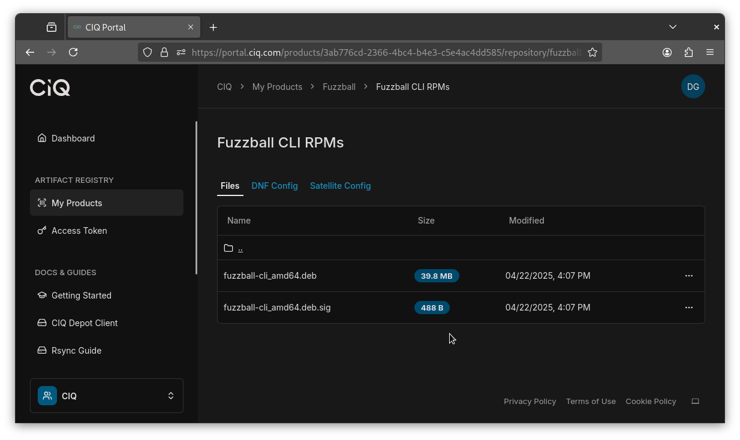Click browser back arrow
Viewport: 740px width, 440px height.
click(x=30, y=52)
